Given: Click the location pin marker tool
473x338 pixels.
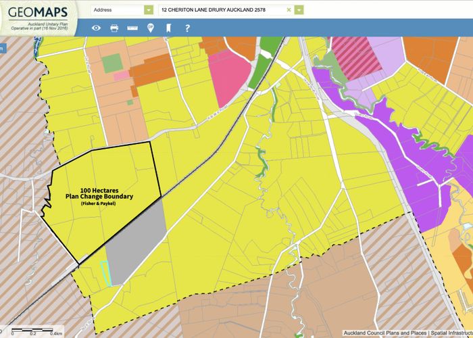Looking at the screenshot, I should pyautogui.click(x=150, y=28).
